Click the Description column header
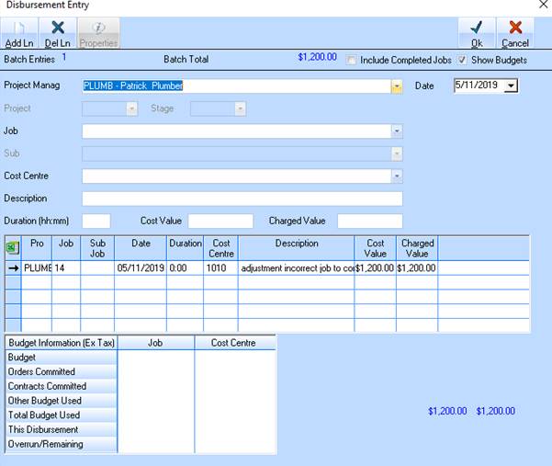Viewport: 552px width, 466px height. [x=296, y=244]
